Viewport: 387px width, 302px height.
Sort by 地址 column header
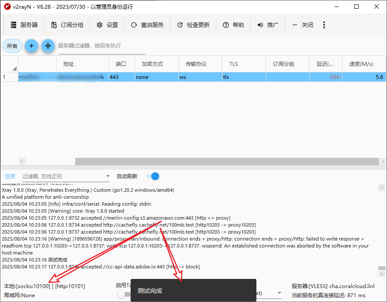coord(82,64)
